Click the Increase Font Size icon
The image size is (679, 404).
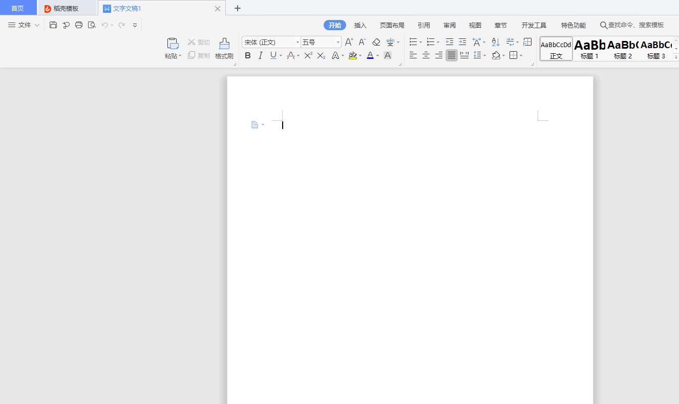[x=349, y=42]
